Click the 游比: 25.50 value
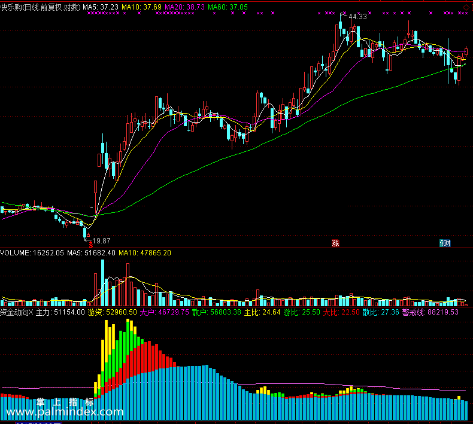473x424 pixels. point(302,312)
